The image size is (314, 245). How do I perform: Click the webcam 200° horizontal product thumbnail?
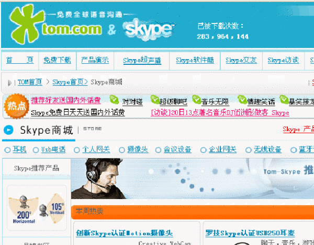37,208
